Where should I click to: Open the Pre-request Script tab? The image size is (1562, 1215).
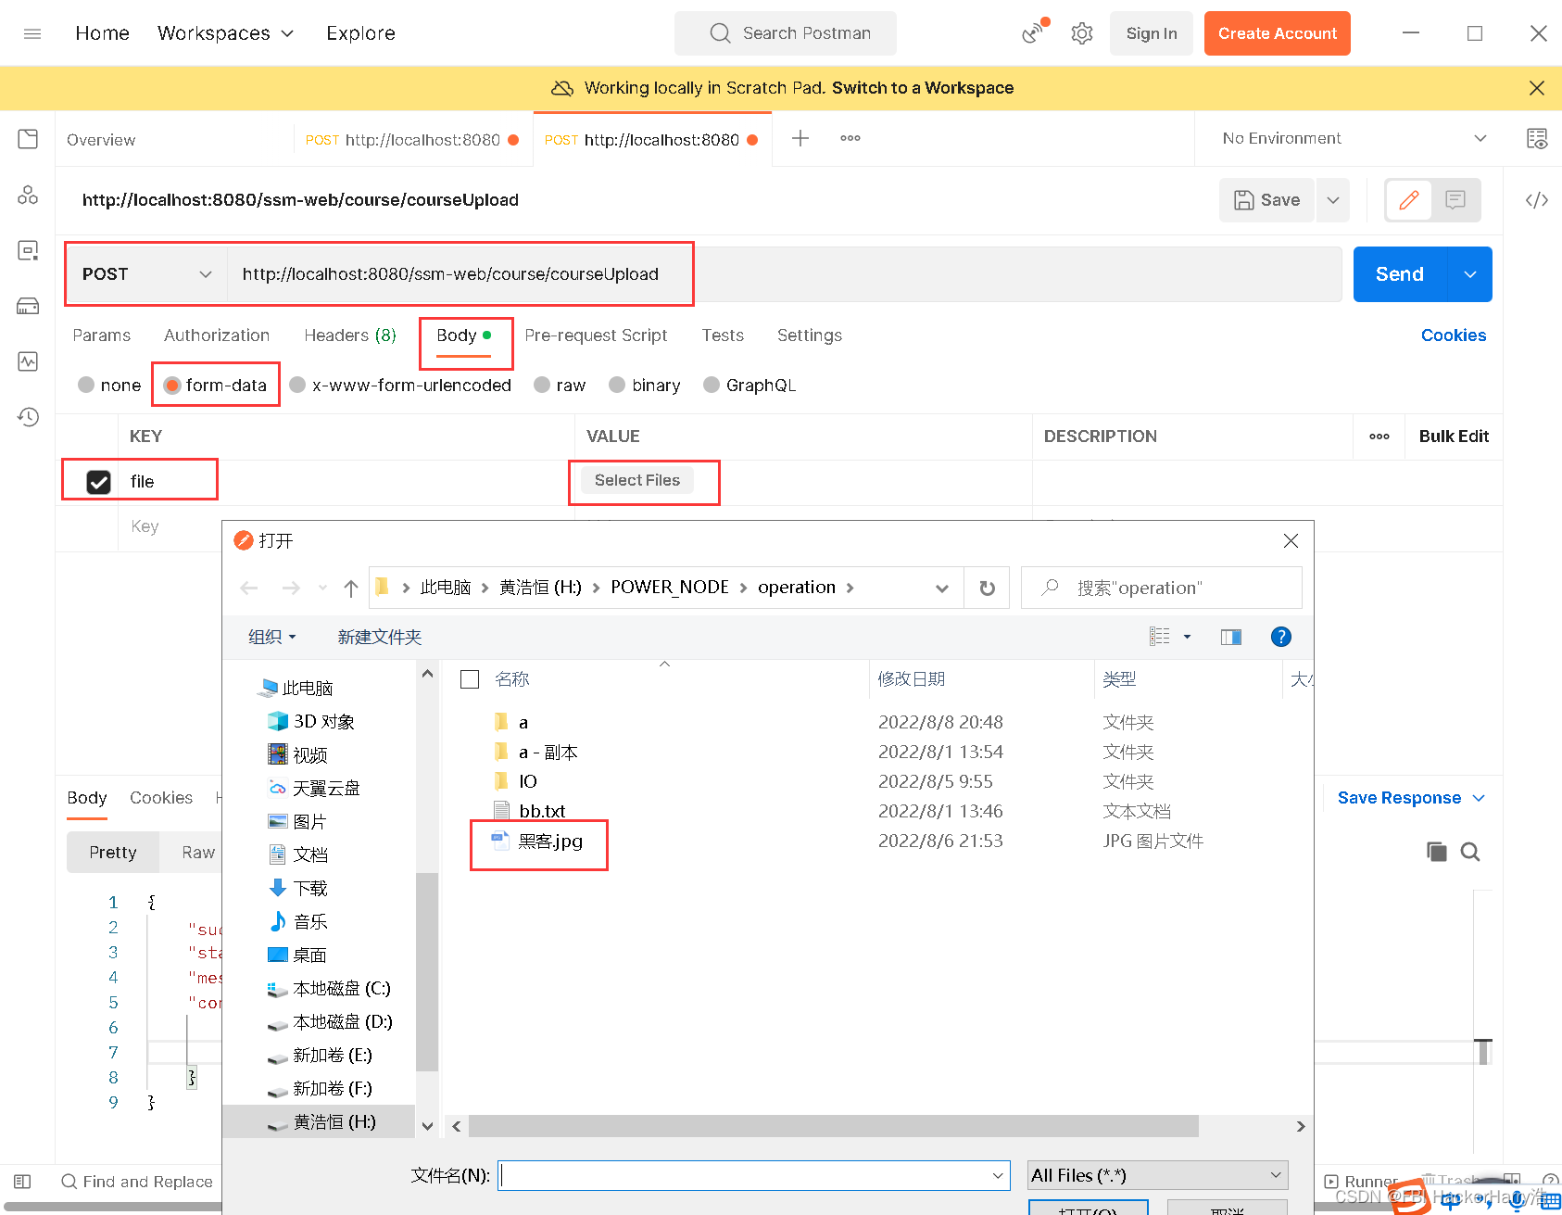[x=596, y=335]
